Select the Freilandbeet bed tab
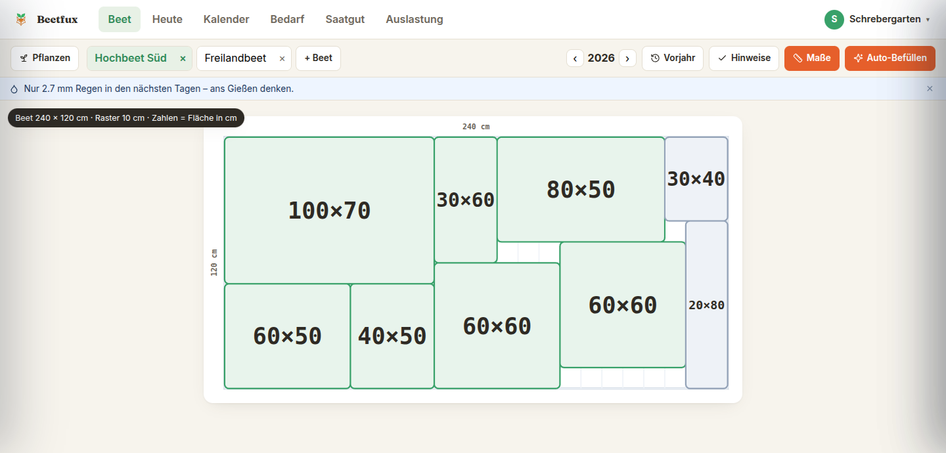Viewport: 946px width, 453px height. tap(235, 58)
